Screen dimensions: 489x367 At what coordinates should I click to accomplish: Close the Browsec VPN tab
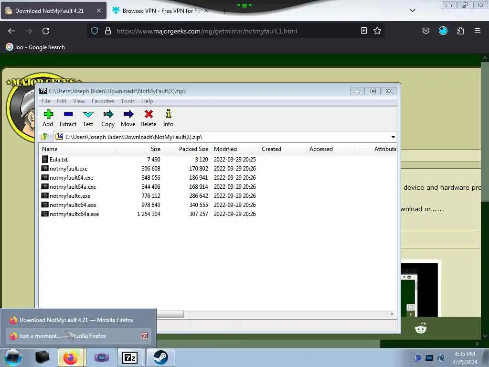click(x=206, y=11)
